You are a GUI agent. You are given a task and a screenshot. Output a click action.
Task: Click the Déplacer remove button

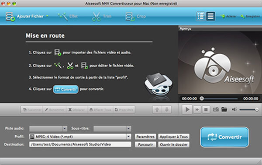77,110
